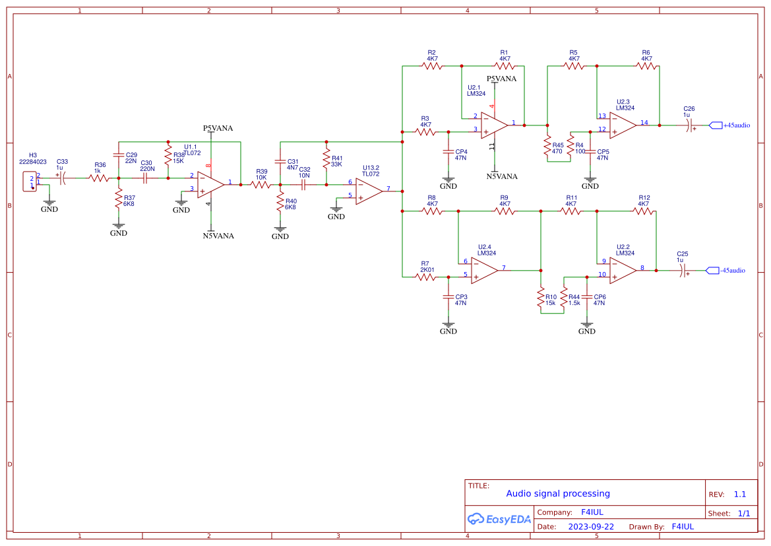The image size is (771, 546).
Task: Click the Sheet value "1/1"
Action: coord(744,514)
